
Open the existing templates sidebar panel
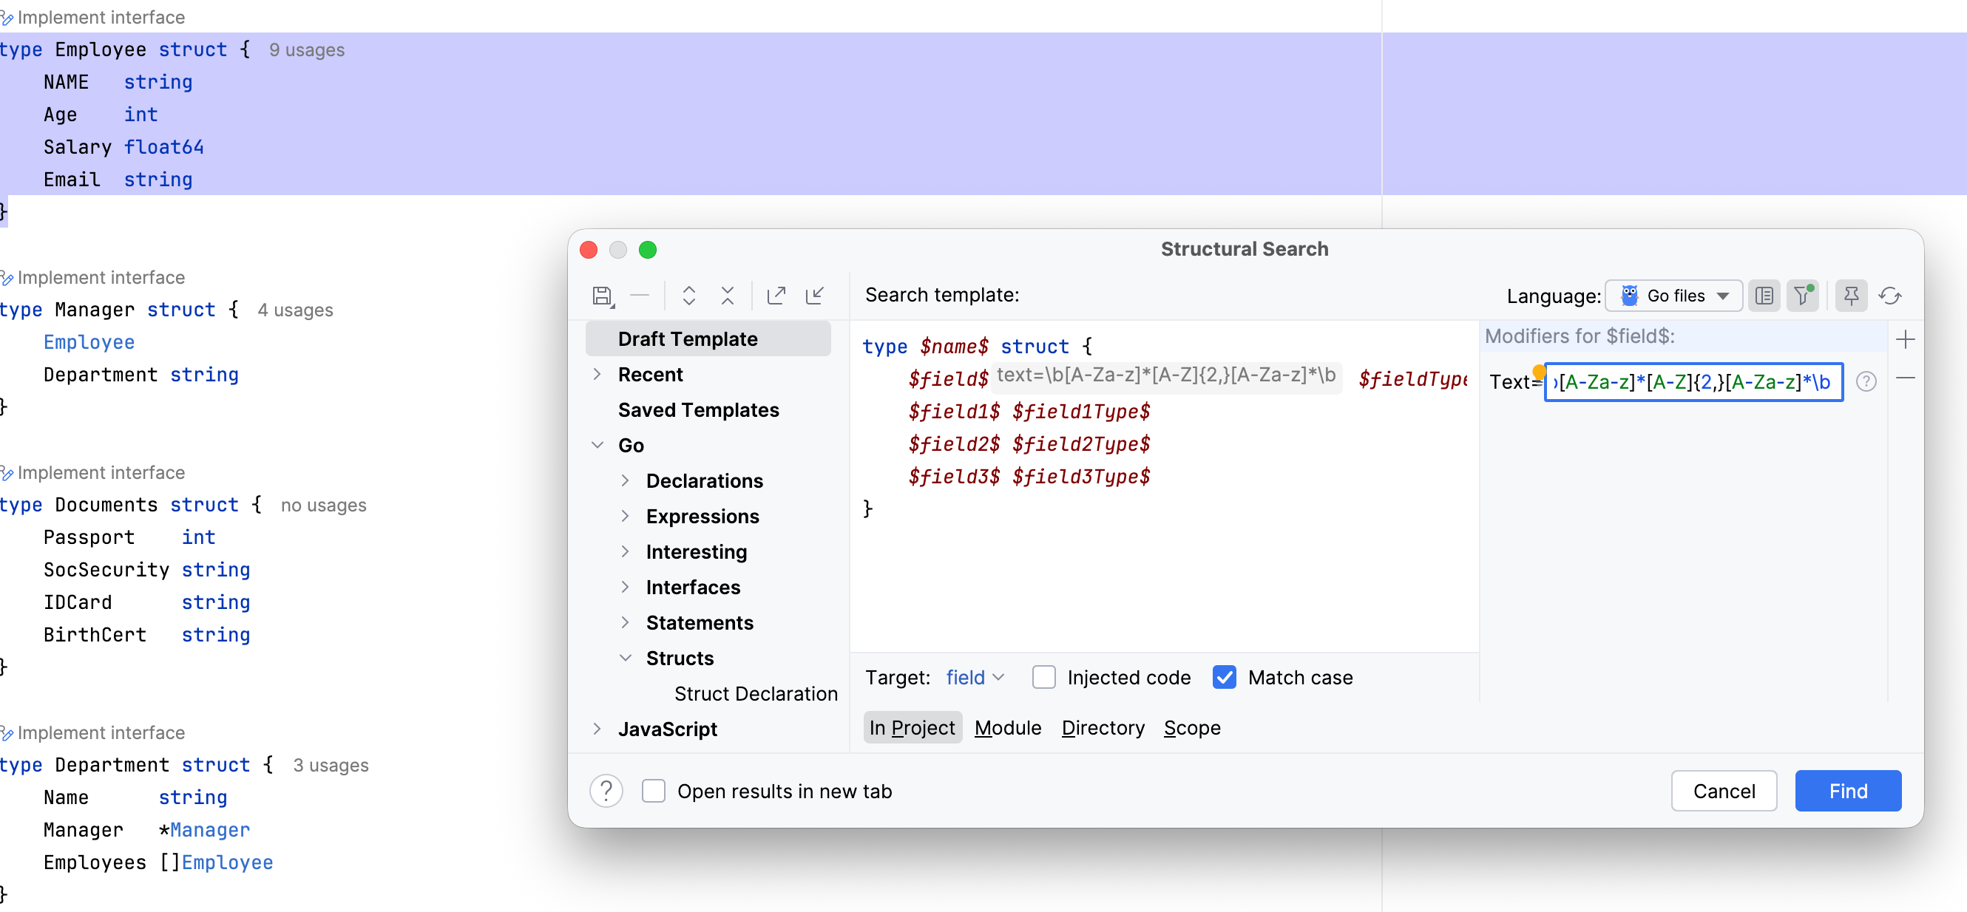(1764, 296)
